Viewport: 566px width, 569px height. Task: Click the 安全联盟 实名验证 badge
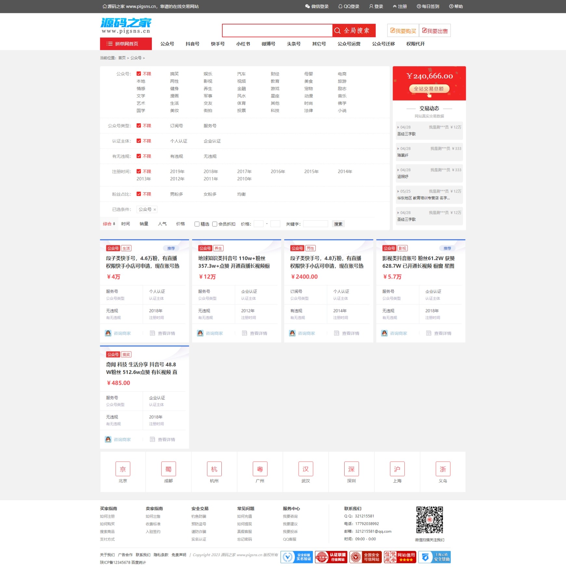[x=296, y=557]
